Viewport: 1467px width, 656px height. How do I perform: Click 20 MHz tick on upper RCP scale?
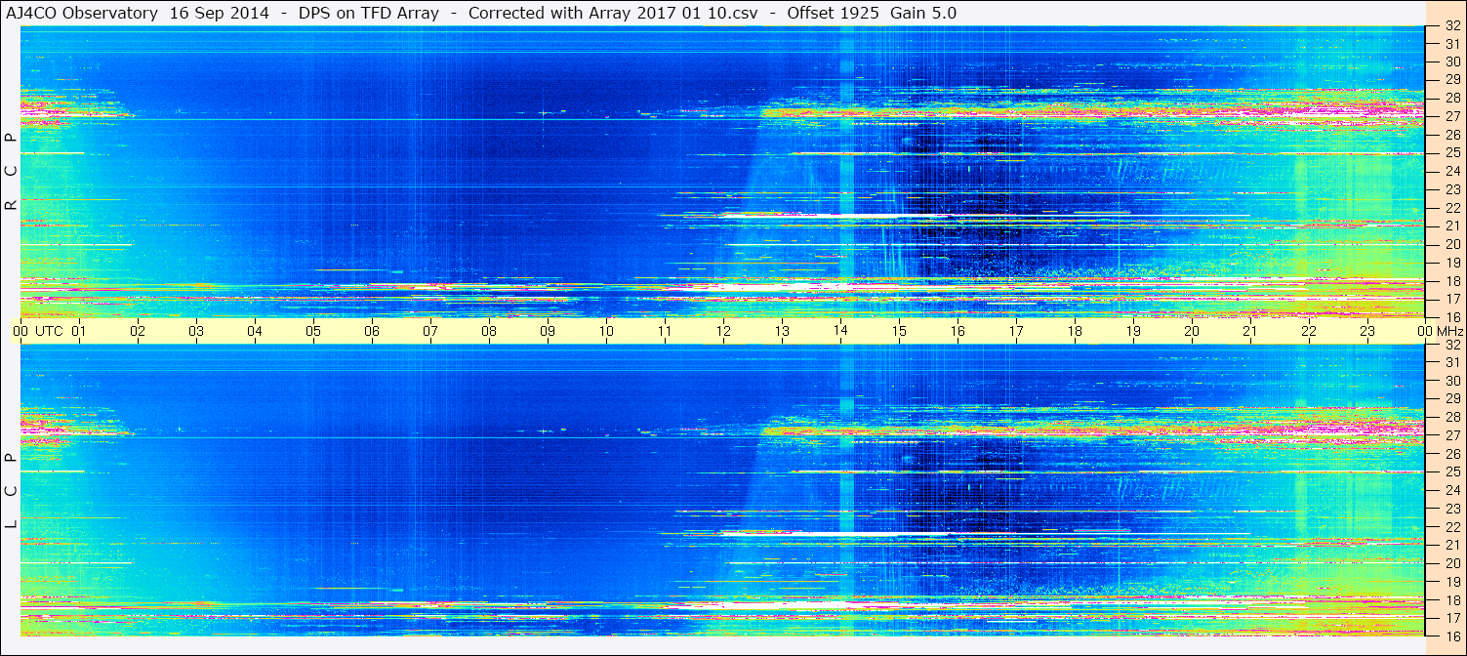point(1453,244)
